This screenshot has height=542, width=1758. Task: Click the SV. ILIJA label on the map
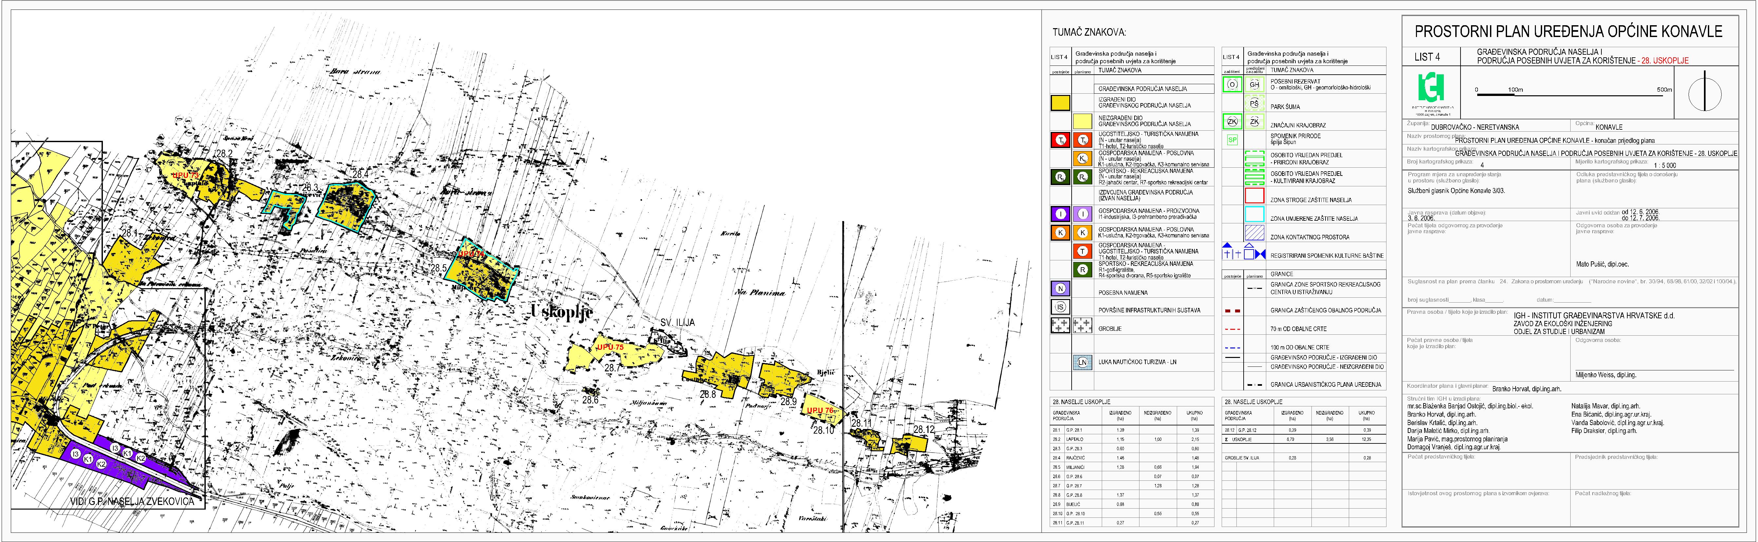(x=677, y=322)
